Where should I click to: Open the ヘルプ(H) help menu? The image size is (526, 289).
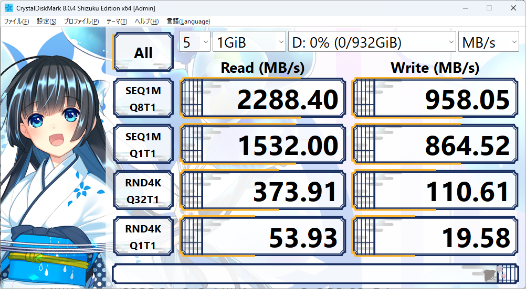(x=146, y=21)
